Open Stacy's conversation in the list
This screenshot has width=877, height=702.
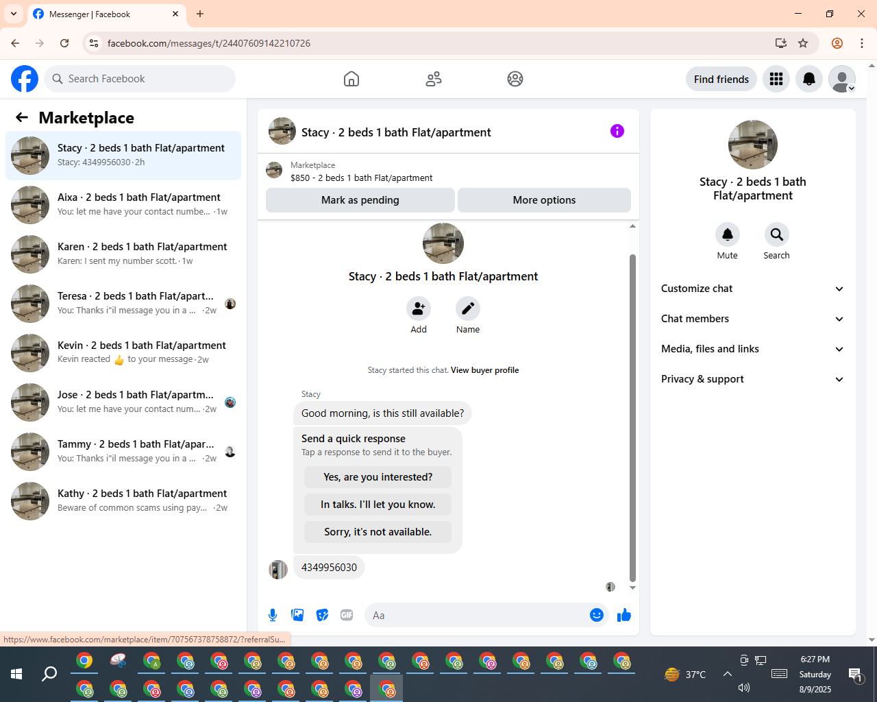[123, 156]
